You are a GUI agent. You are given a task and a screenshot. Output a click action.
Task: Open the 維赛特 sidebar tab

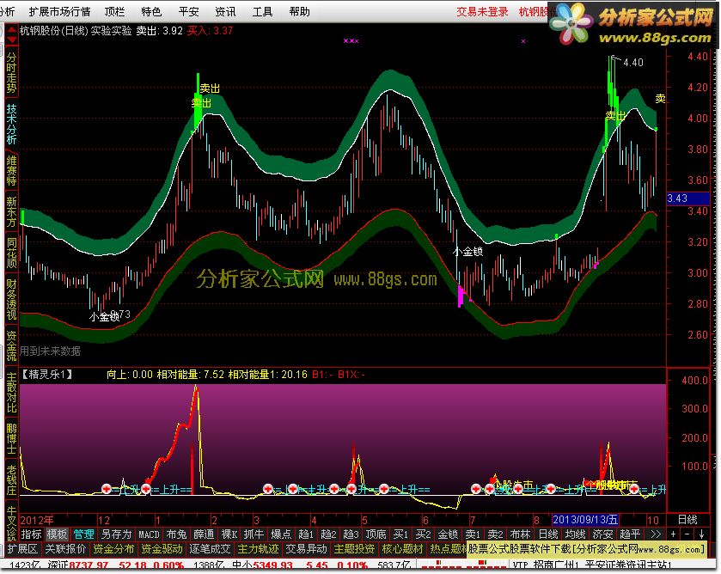[x=11, y=171]
